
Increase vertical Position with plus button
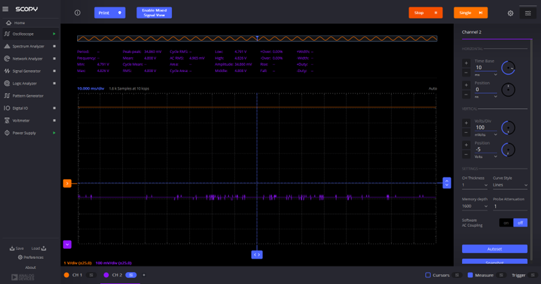click(466, 145)
